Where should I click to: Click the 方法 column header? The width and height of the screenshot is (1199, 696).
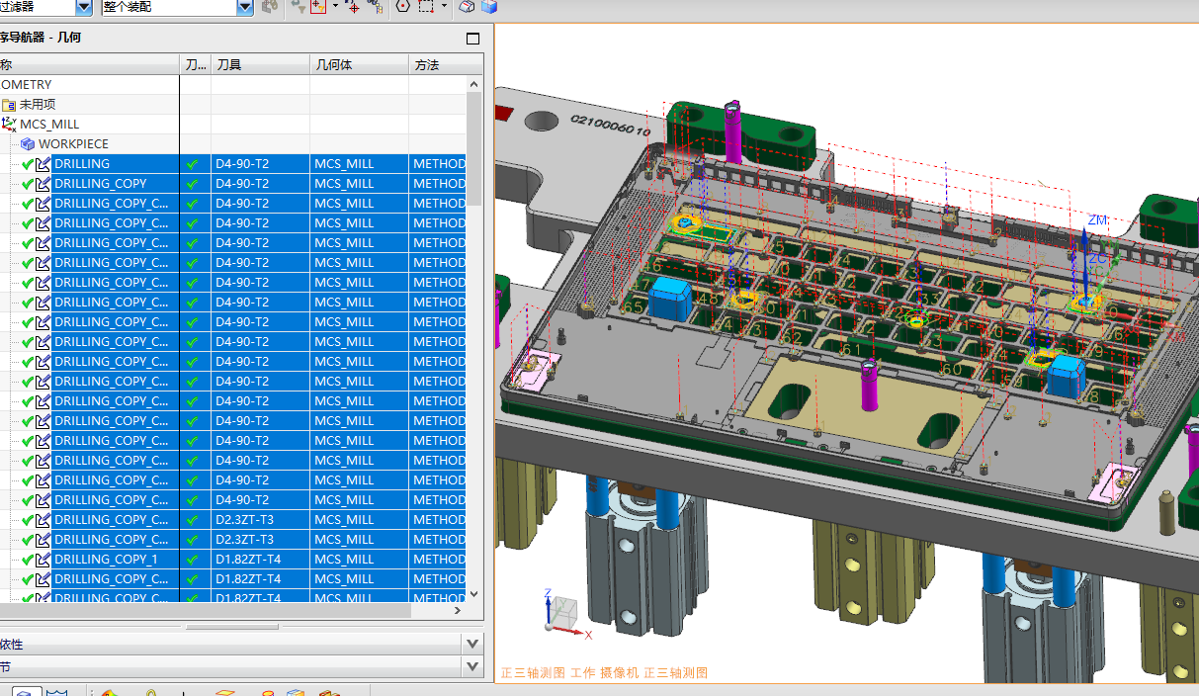[x=427, y=65]
